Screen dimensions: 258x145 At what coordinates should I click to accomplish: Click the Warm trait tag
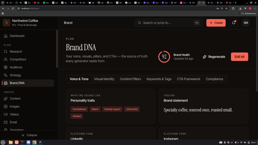tap(95, 109)
